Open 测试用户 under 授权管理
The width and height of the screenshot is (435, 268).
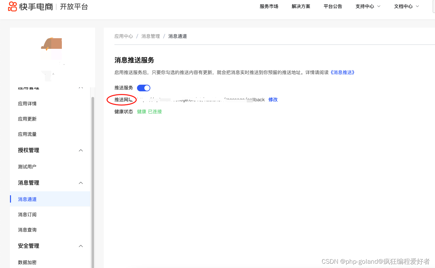click(x=27, y=166)
